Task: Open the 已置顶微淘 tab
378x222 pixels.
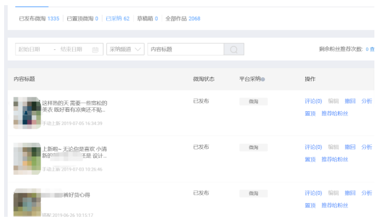Action: point(82,19)
